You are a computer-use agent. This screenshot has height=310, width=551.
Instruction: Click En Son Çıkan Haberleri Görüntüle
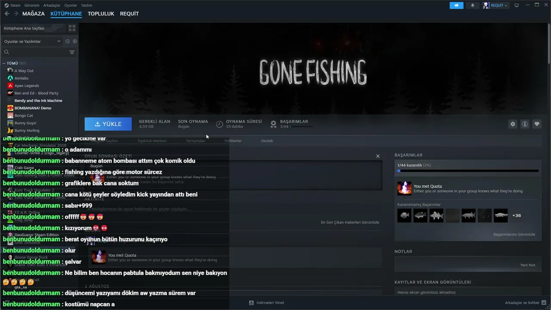pyautogui.click(x=350, y=222)
